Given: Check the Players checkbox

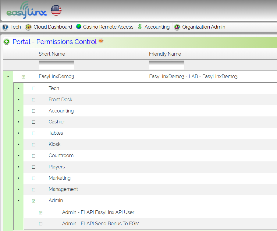Looking at the screenshot, I should tap(34, 167).
